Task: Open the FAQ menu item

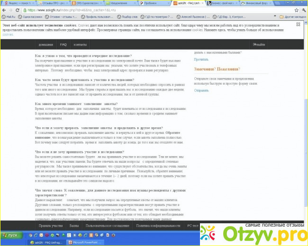Action: [63, 44]
